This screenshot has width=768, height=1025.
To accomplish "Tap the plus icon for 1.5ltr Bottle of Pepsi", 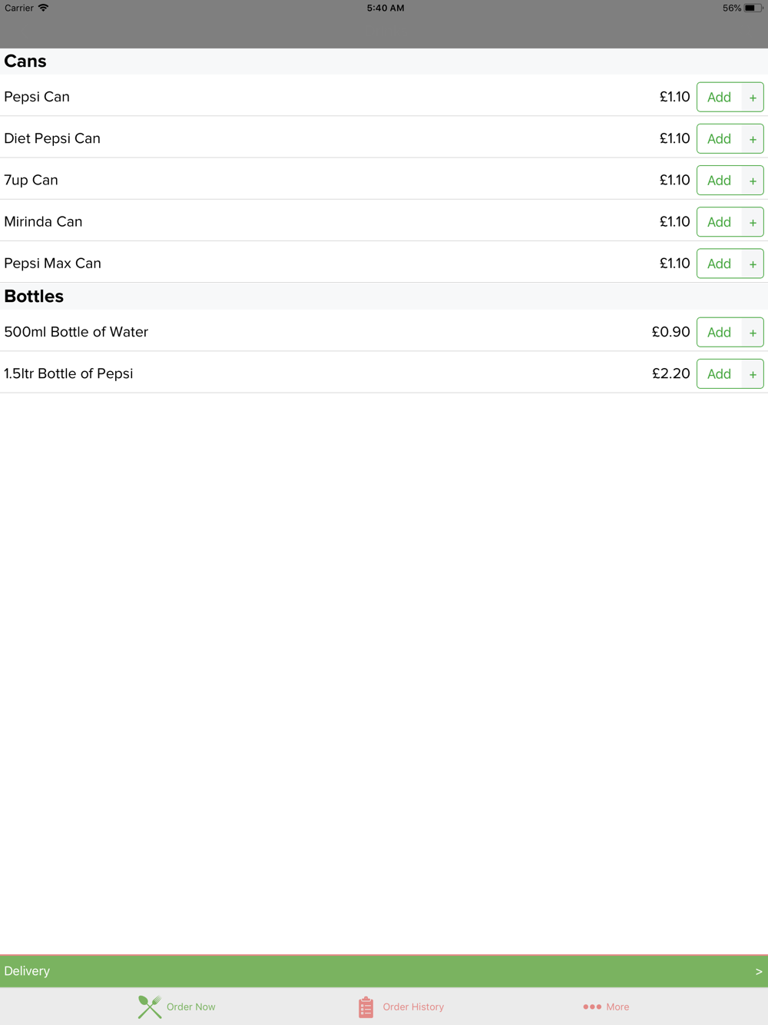I will point(753,374).
